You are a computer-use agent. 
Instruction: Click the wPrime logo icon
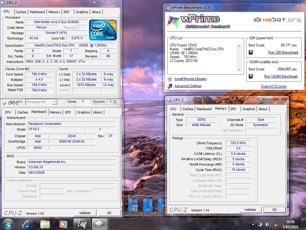point(172,22)
